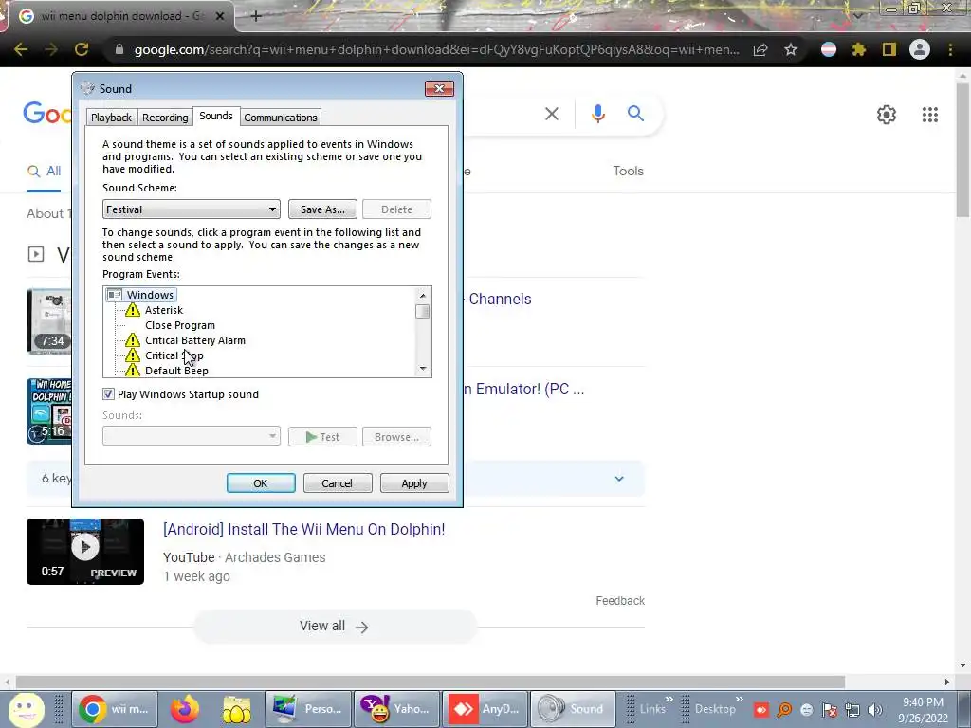Open Google apps grid
The width and height of the screenshot is (971, 728).
tap(929, 115)
